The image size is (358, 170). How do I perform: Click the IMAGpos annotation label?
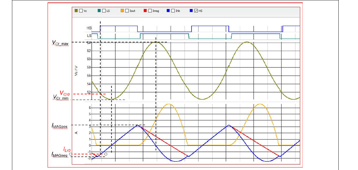(60, 126)
